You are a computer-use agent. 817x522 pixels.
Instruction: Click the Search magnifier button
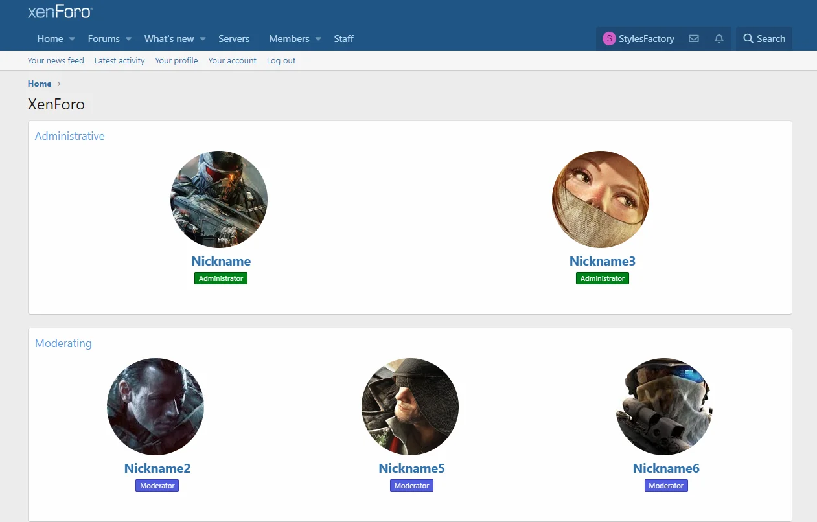point(764,39)
